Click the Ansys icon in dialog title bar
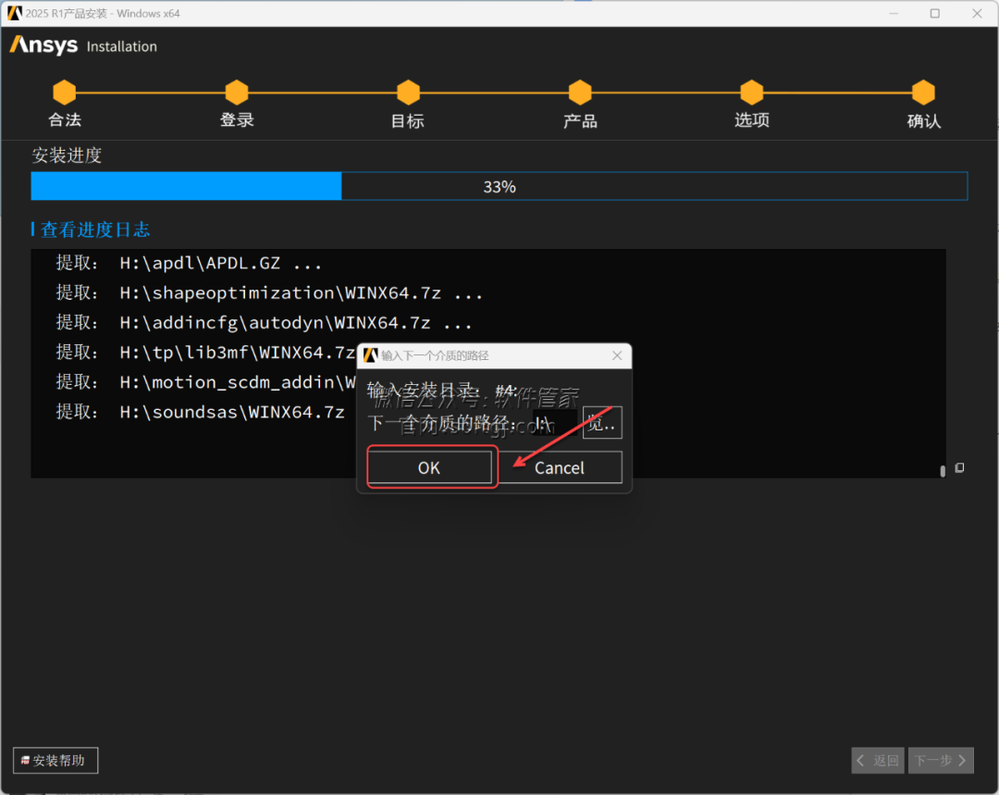Viewport: 999px width, 795px height. tap(371, 355)
